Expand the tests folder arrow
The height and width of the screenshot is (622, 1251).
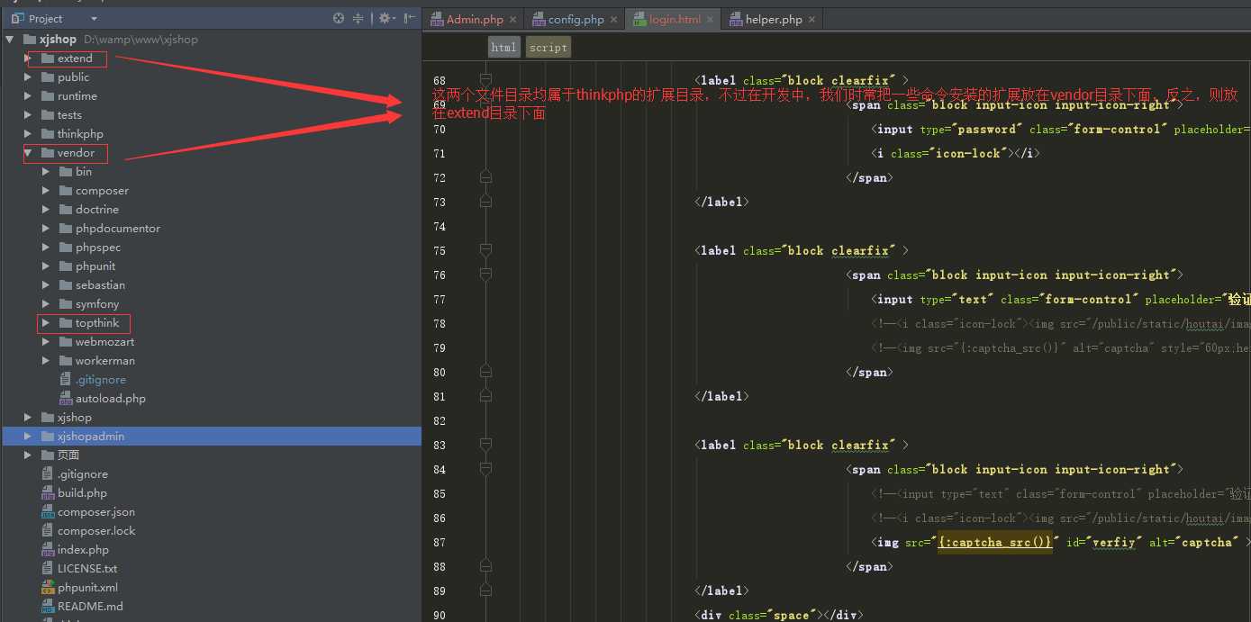[28, 115]
